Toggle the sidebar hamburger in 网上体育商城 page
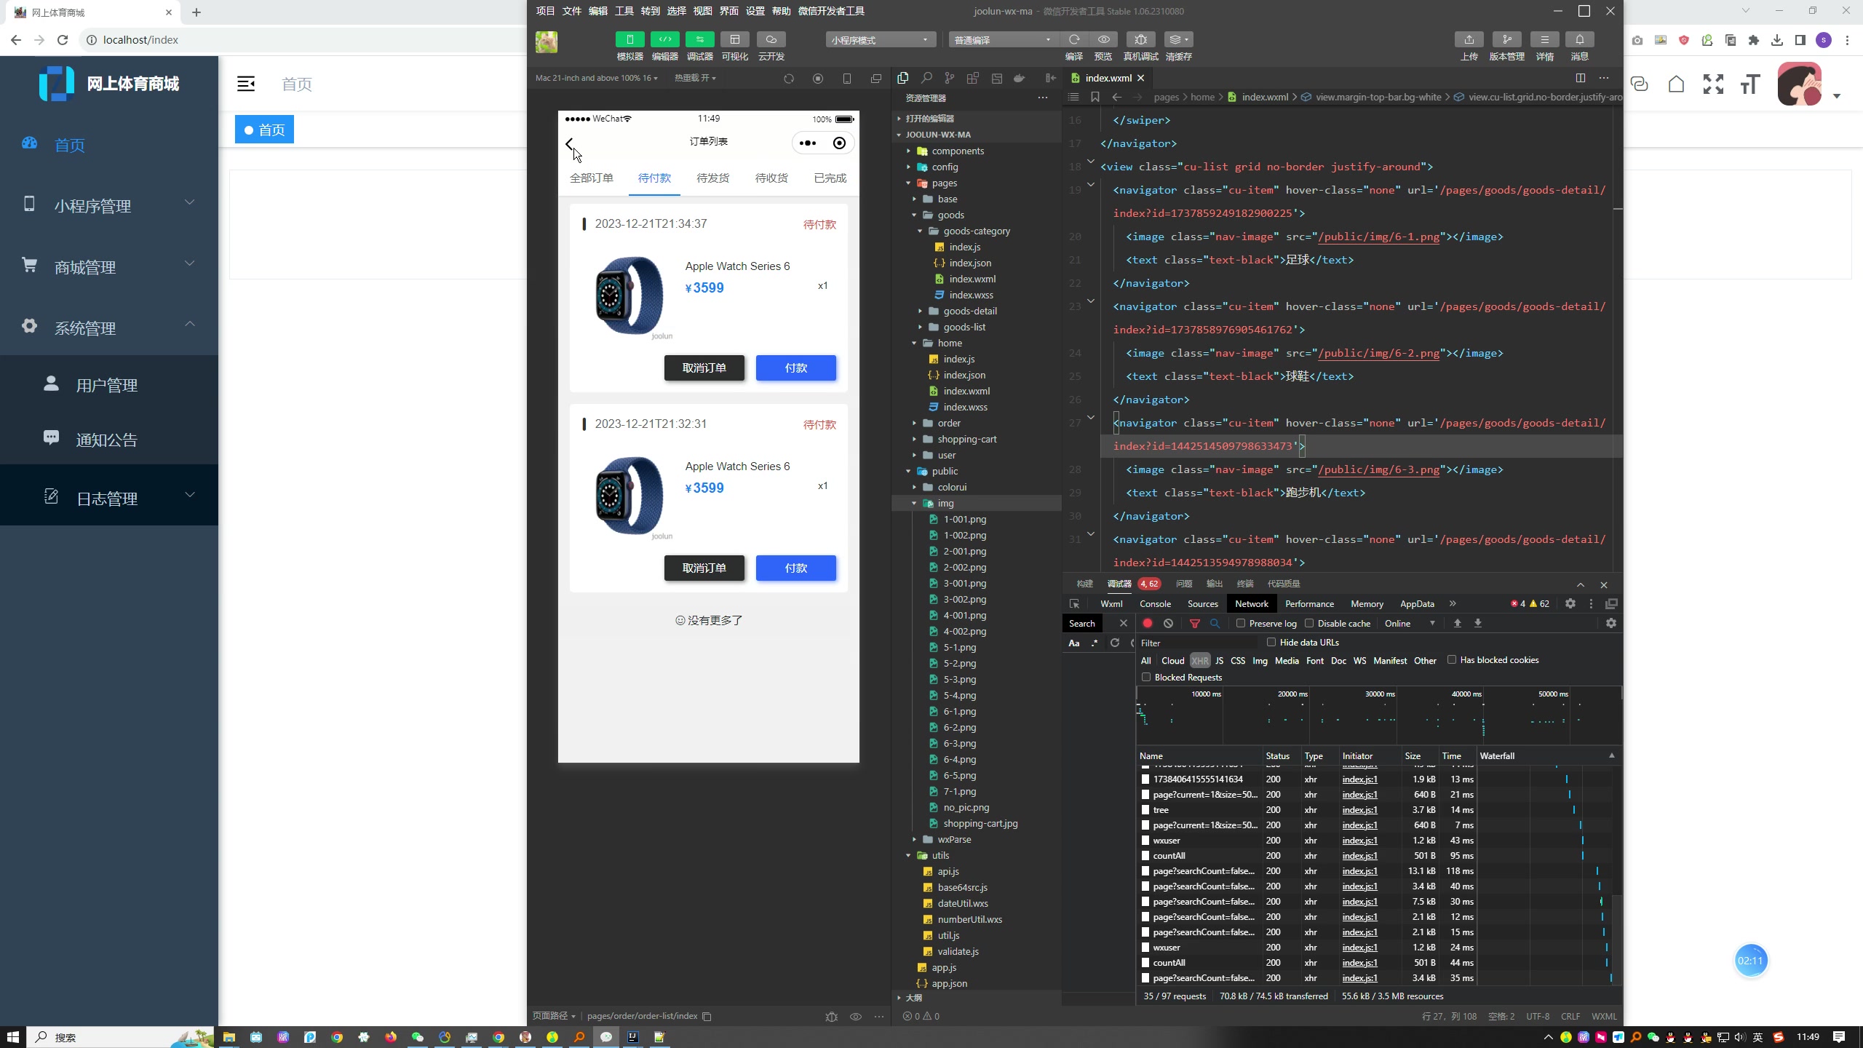 click(246, 84)
